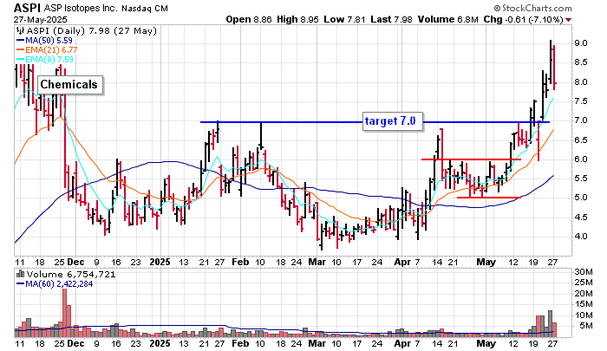The height and width of the screenshot is (351, 607).
Task: Click the 10M volume axis label
Action: [583, 315]
